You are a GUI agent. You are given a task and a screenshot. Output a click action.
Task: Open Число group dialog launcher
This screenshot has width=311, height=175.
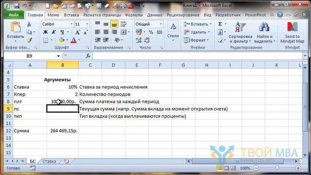click(161, 48)
